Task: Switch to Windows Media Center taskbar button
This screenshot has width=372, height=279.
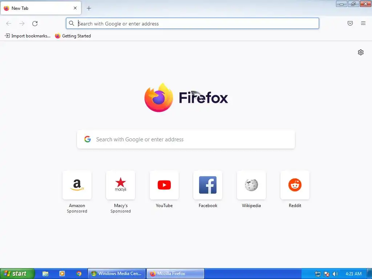Action: pyautogui.click(x=117, y=274)
